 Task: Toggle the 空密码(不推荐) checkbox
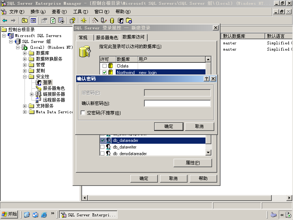(x=83, y=113)
